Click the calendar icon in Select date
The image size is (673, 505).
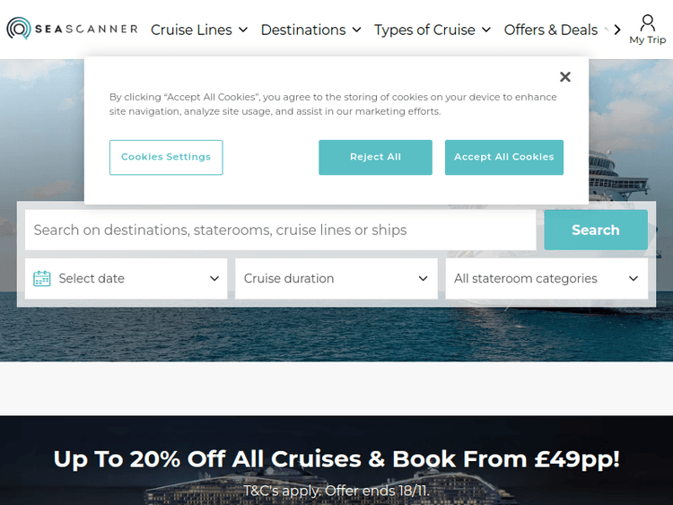(41, 279)
